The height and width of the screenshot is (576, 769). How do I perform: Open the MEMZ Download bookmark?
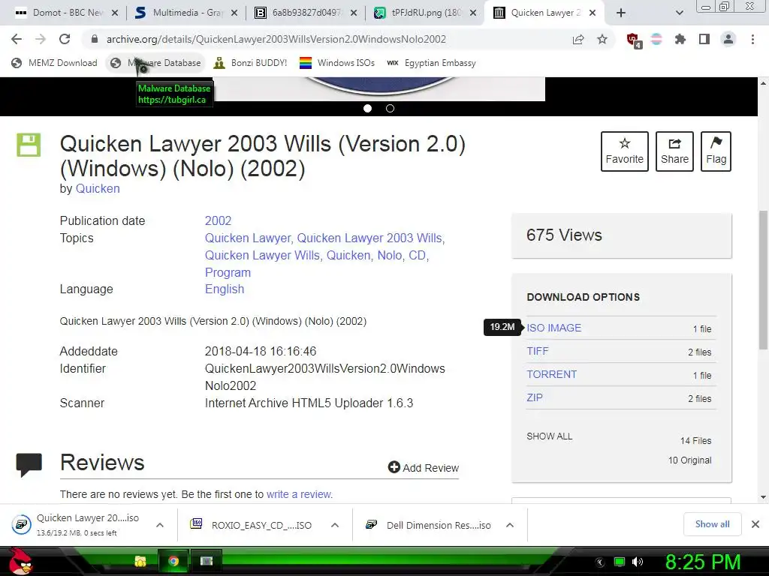(x=54, y=63)
